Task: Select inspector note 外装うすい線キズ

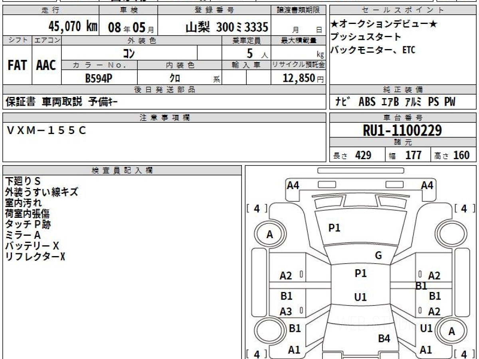Action: point(42,192)
